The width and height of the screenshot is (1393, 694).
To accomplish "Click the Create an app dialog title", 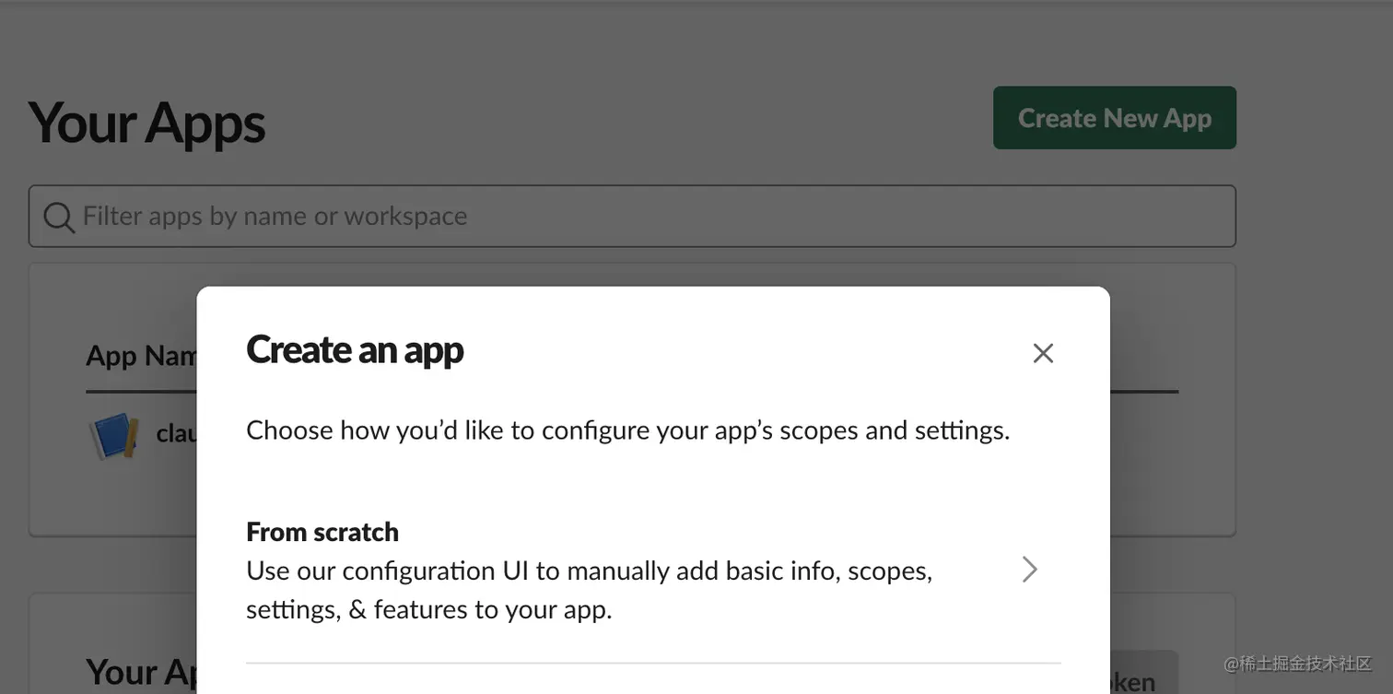I will (x=355, y=350).
